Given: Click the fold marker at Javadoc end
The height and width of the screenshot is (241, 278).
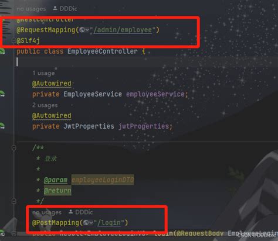Looking at the screenshot, I should (13, 201).
